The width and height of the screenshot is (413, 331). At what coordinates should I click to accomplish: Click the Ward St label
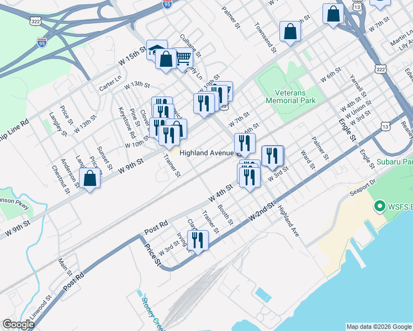(x=308, y=160)
